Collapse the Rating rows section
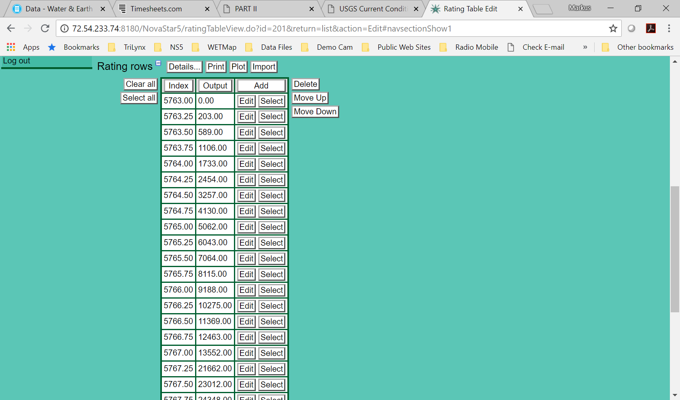 [x=158, y=63]
